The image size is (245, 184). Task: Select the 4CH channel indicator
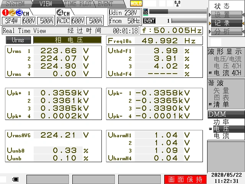[63, 13]
